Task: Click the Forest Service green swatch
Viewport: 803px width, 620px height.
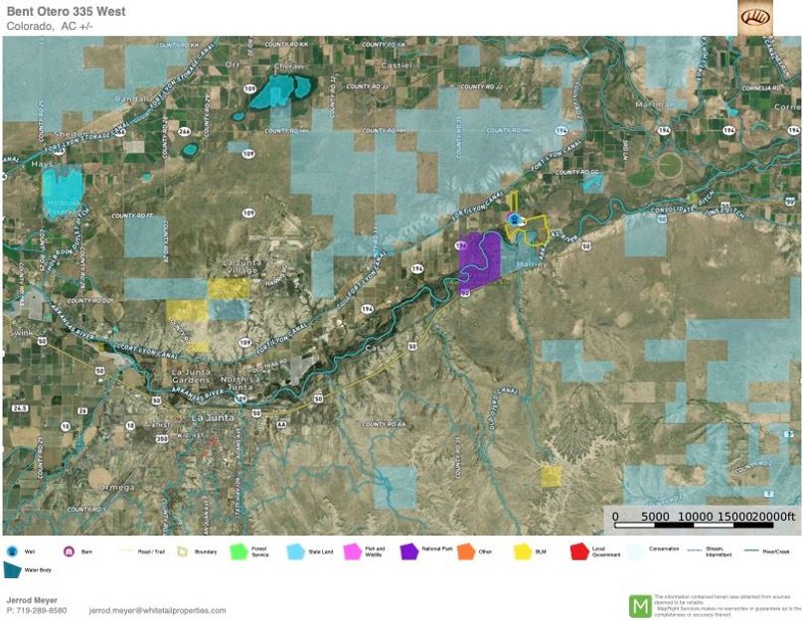Action: pyautogui.click(x=238, y=550)
